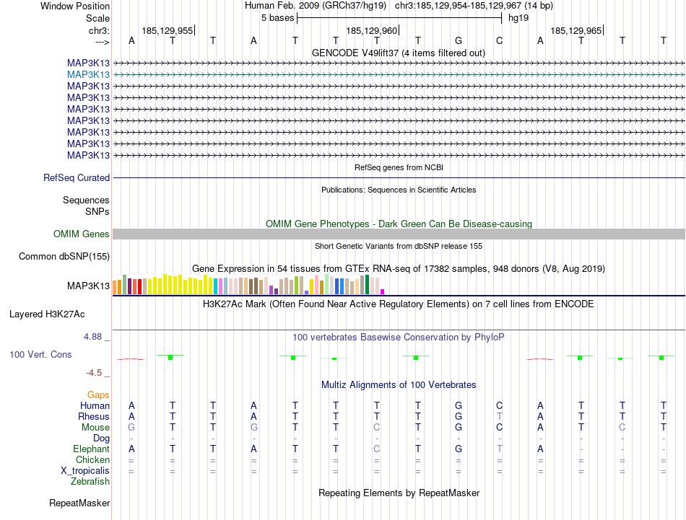The width and height of the screenshot is (686, 520).
Task: Click the 'chr3:' ruler label
Action: click(99, 30)
